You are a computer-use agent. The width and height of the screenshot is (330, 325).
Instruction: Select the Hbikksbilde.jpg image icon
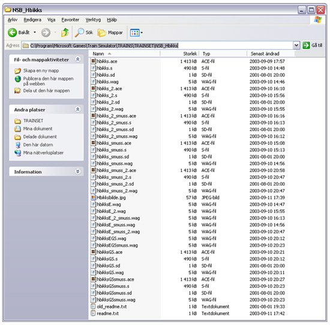click(93, 198)
